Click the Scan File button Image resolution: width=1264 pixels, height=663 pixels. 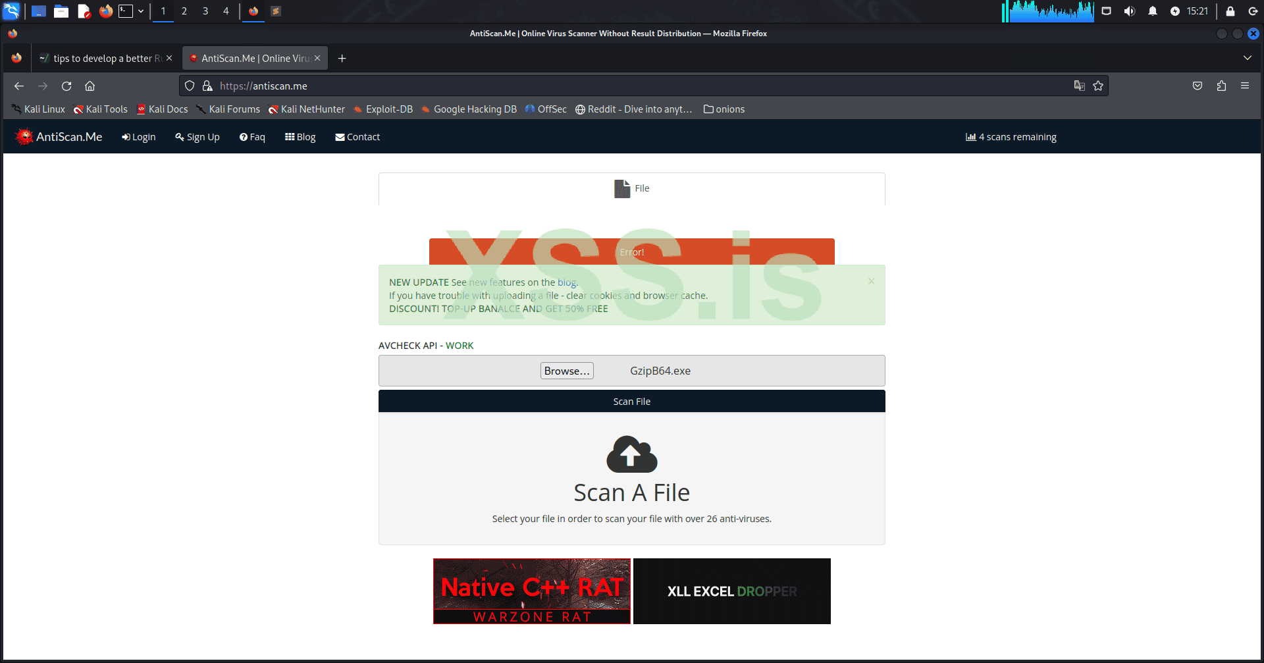coord(631,401)
